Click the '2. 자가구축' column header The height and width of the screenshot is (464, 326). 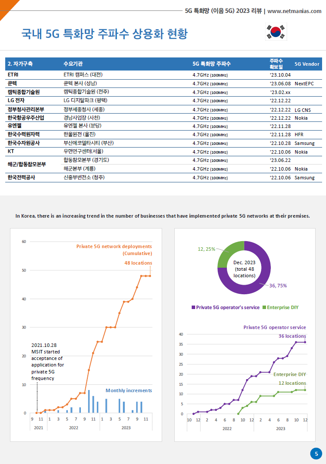tap(20, 64)
